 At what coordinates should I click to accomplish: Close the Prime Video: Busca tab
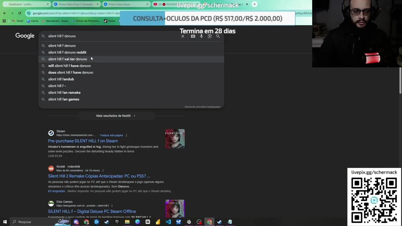[147, 4]
